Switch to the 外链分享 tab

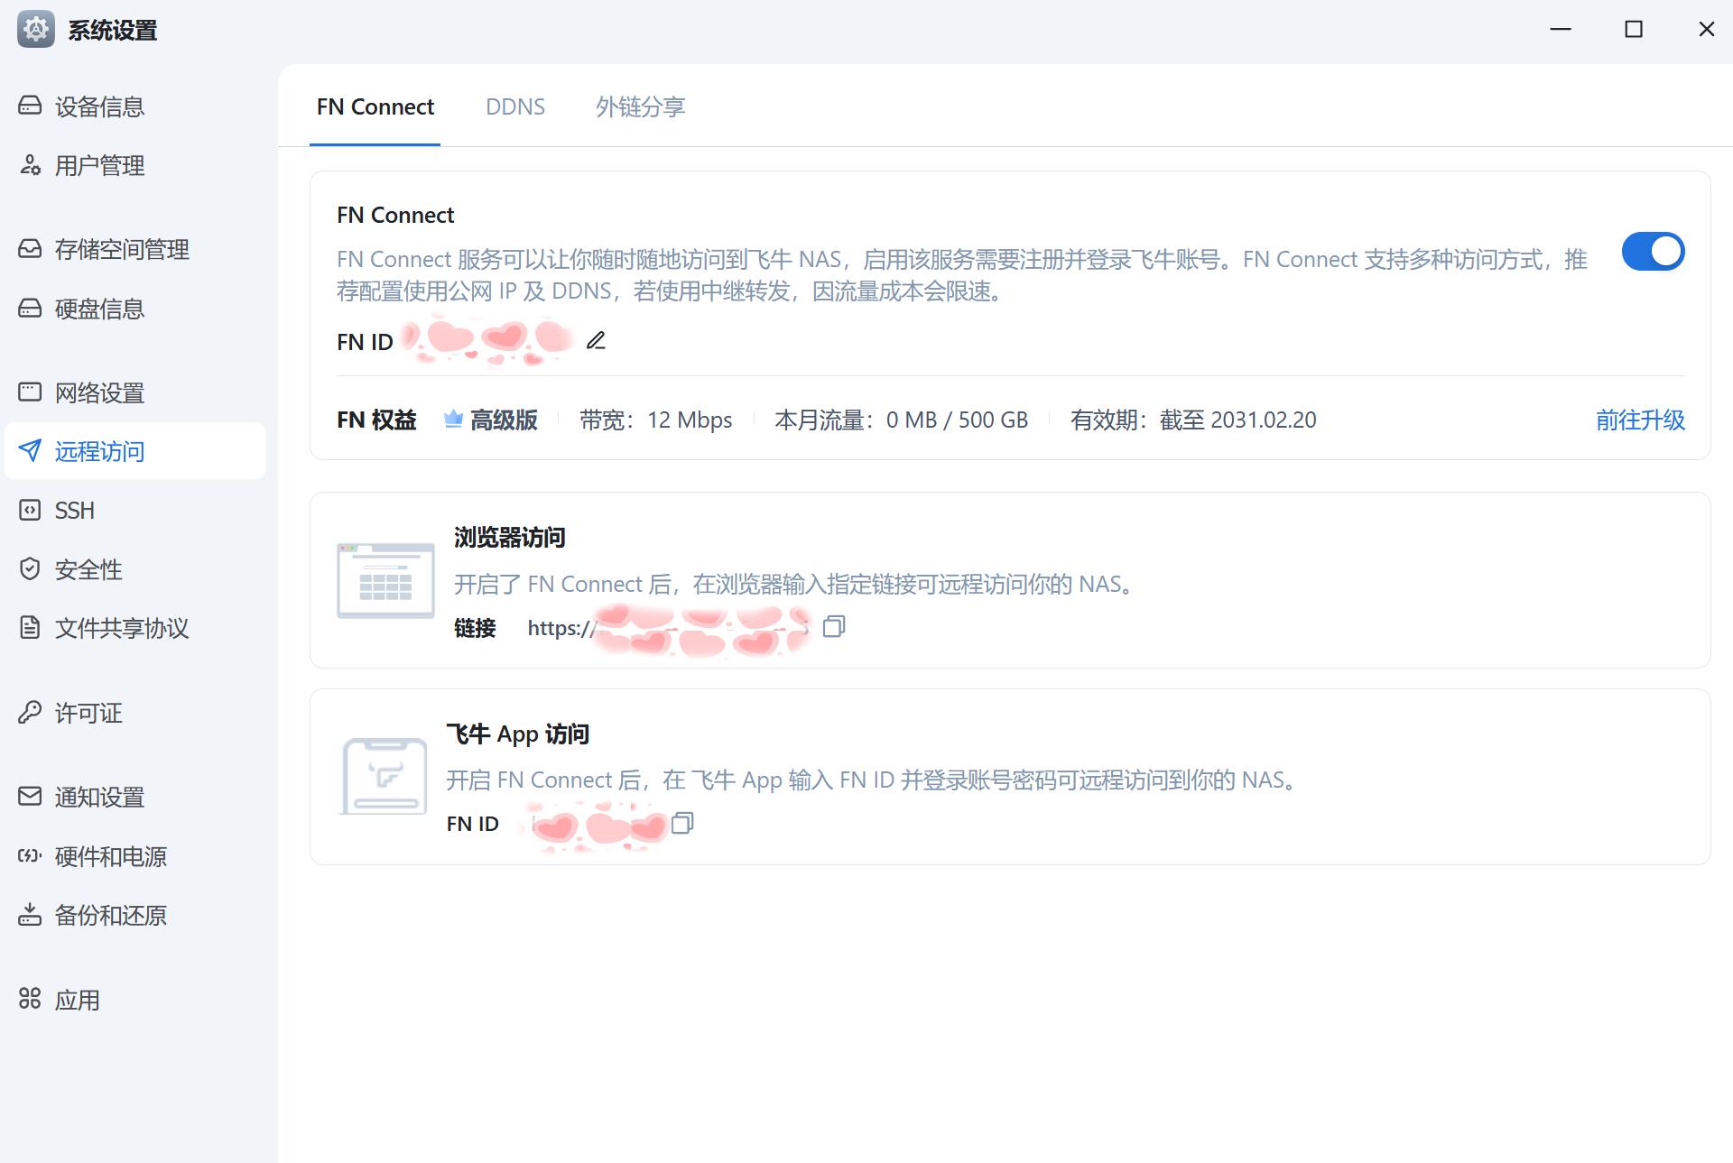tap(640, 106)
